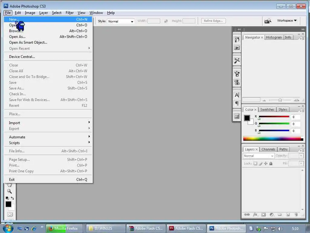
Task: Click the Go to Bridge icon
Action: click(268, 21)
